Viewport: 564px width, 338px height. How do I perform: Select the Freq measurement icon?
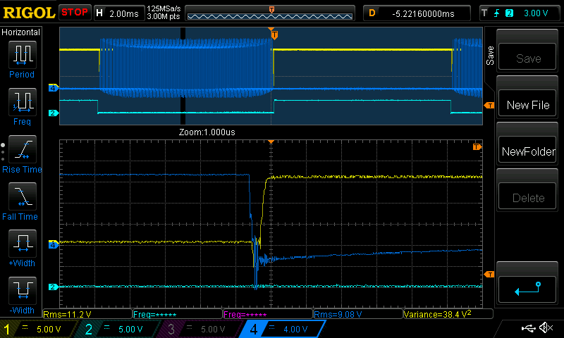(x=21, y=102)
